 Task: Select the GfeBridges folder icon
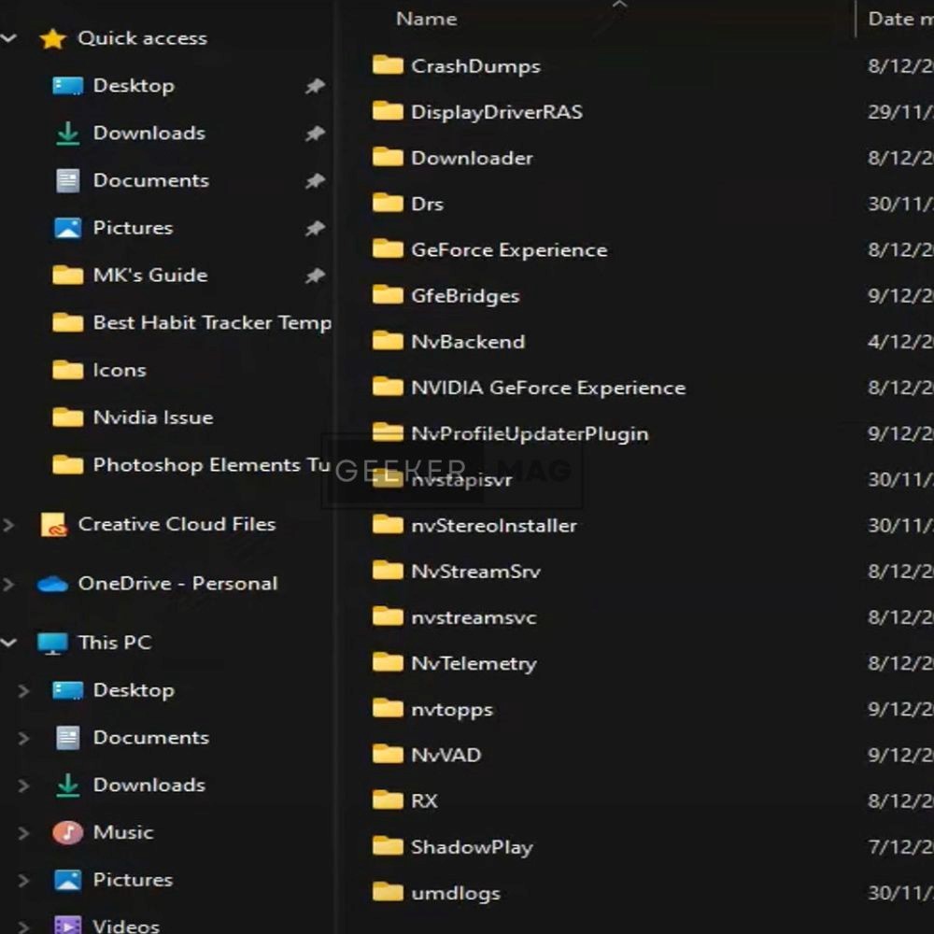[x=388, y=295]
